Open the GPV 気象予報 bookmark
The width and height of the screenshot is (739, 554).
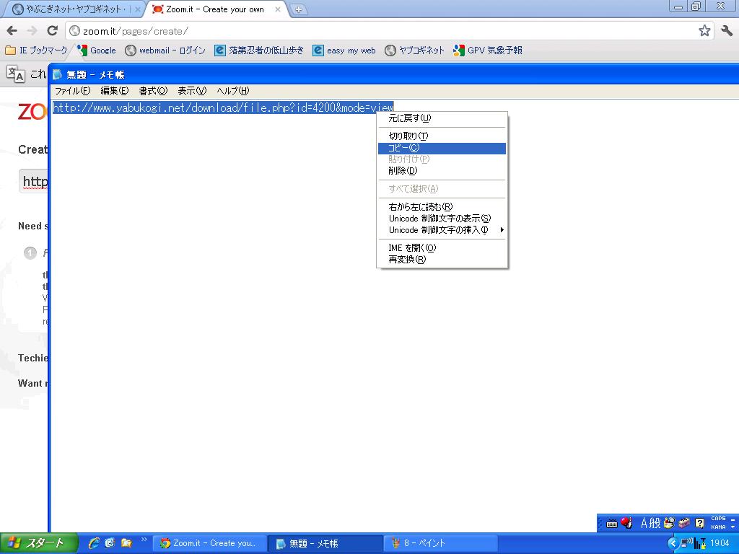tap(487, 50)
